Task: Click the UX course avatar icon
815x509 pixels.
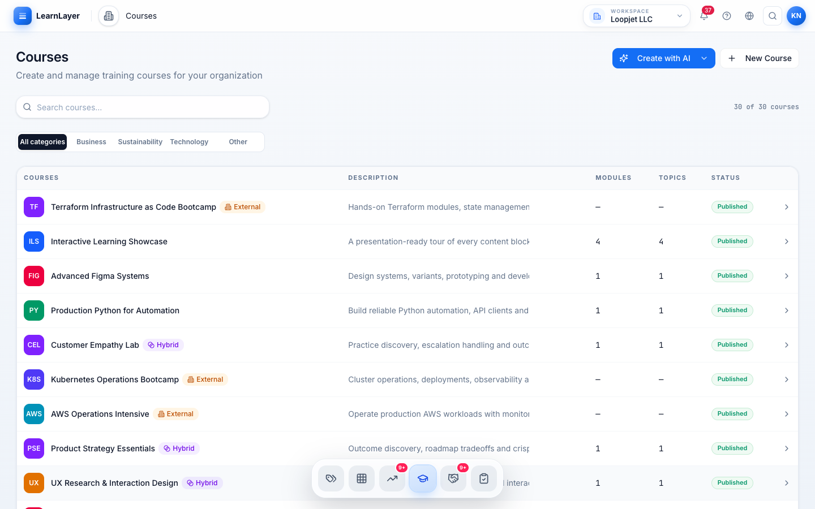Action: tap(34, 483)
